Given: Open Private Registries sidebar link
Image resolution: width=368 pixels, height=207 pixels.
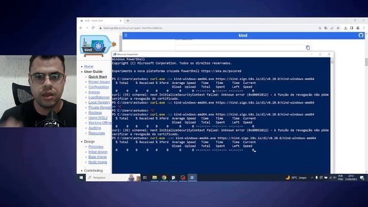Looking at the screenshot, I should tap(100, 108).
